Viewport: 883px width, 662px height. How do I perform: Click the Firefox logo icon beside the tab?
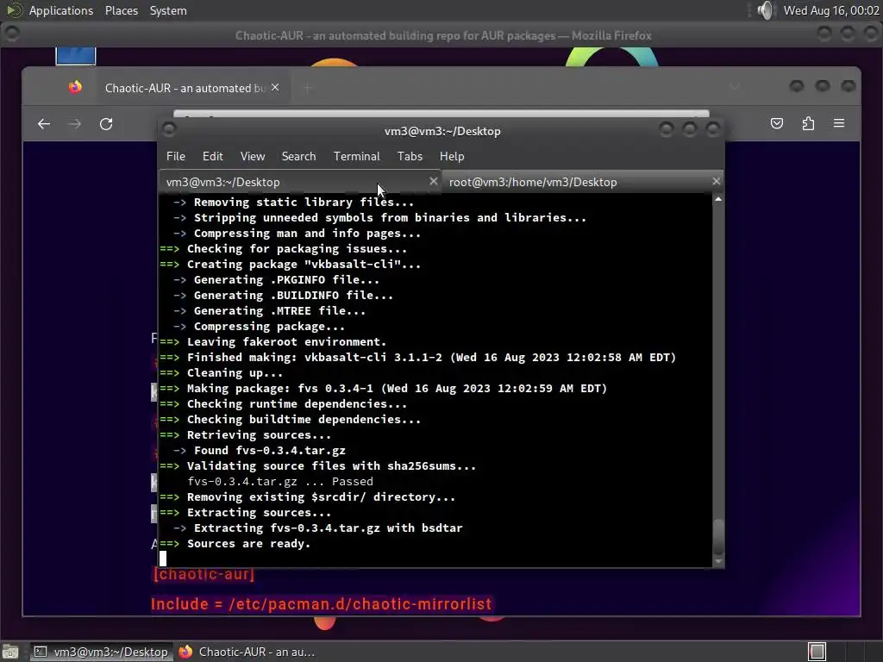point(75,87)
